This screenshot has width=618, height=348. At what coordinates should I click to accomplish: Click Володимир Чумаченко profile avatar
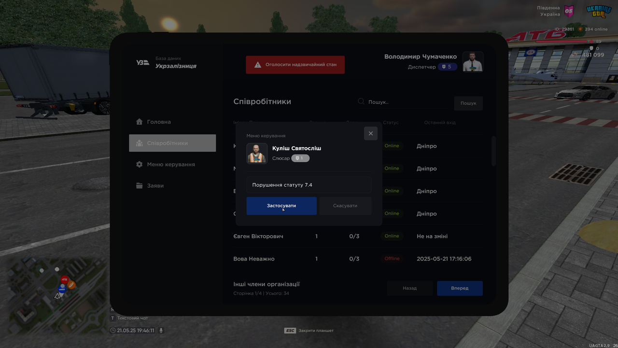[x=473, y=61]
